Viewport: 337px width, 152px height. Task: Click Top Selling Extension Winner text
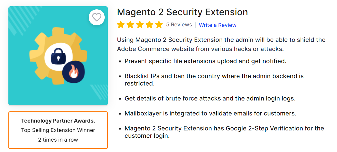pos(58,130)
